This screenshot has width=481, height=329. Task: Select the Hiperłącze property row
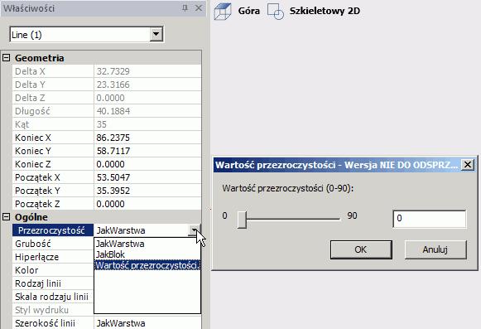[53, 257]
